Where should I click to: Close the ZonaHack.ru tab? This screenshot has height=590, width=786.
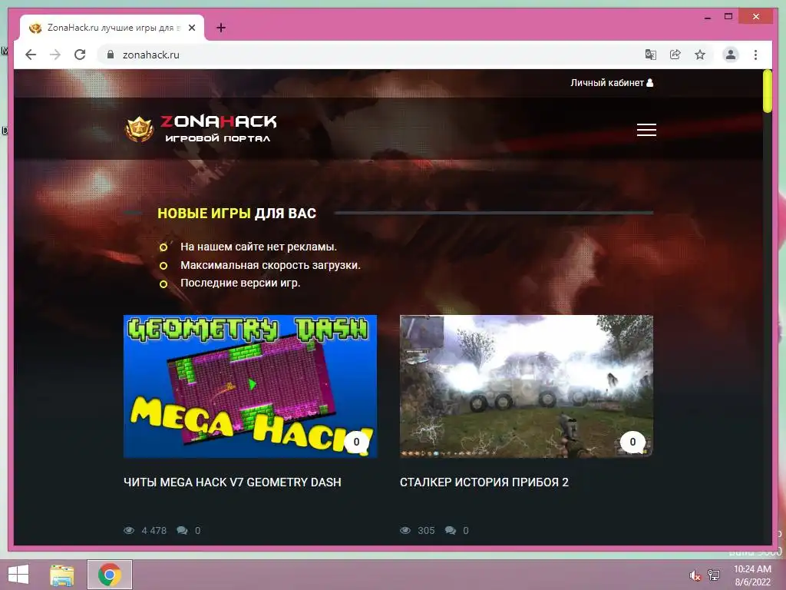(191, 28)
